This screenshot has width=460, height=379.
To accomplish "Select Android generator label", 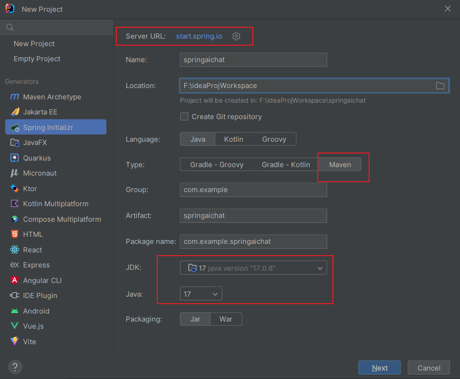I will [36, 311].
